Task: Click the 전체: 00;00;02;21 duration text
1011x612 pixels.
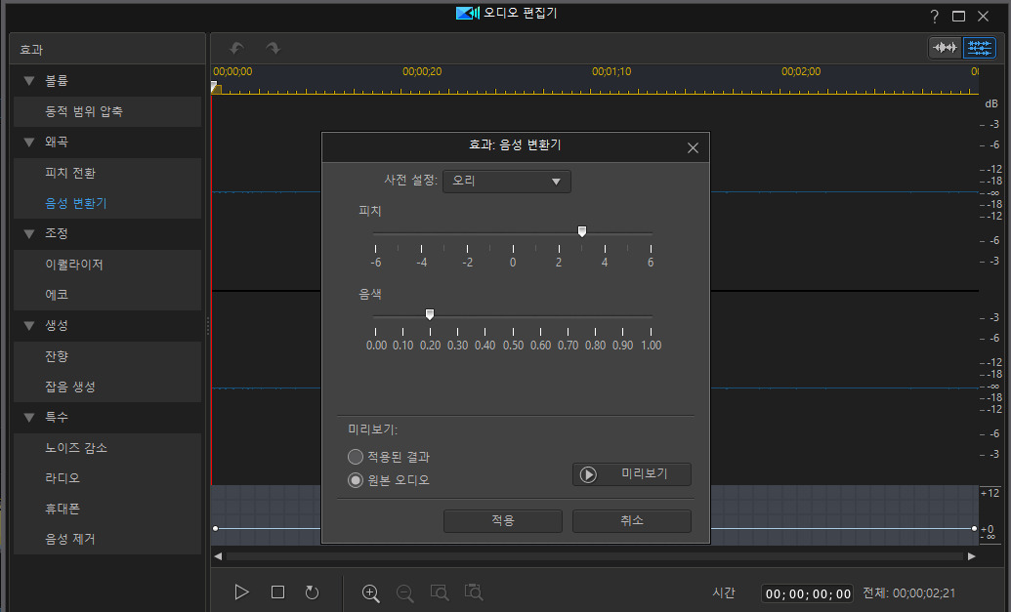Action: [x=909, y=593]
